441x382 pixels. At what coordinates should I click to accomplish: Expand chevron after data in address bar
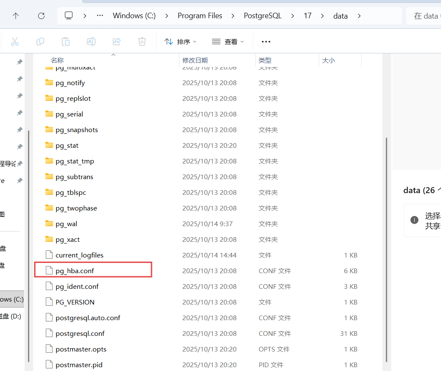pyautogui.click(x=360, y=16)
